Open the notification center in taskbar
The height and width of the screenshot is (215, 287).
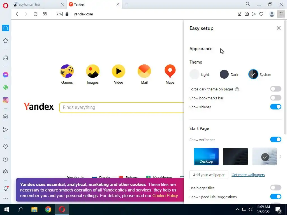278,209
